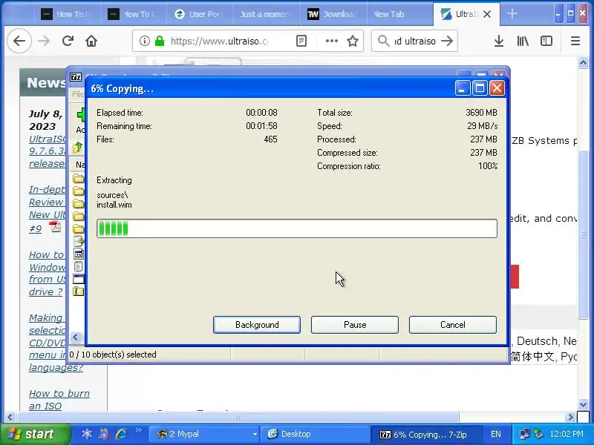Click the ultraiso URL address field
Image resolution: width=594 pixels, height=445 pixels.
click(219, 41)
